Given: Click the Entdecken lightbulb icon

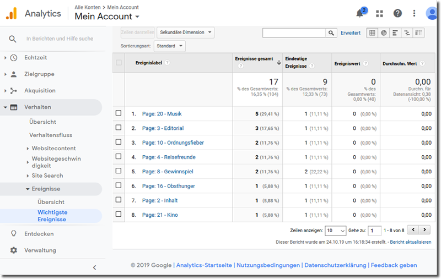Looking at the screenshot, I should [x=13, y=234].
